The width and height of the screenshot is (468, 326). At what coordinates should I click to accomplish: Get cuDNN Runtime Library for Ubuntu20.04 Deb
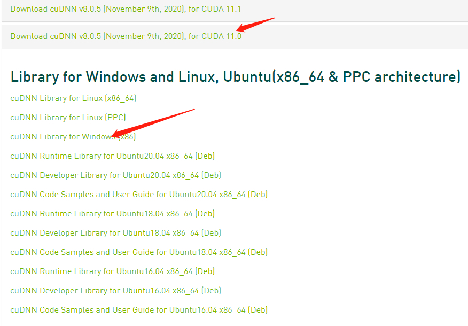pos(113,156)
